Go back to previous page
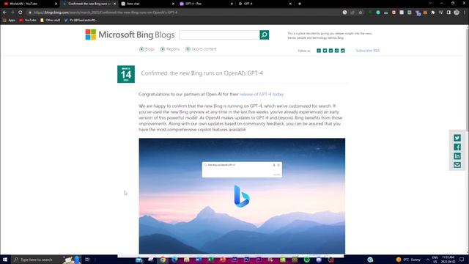 pos(4,12)
